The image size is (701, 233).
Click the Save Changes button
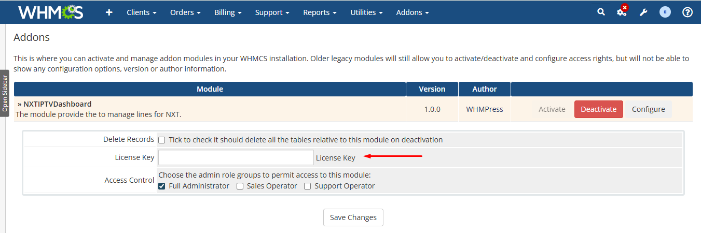(353, 217)
